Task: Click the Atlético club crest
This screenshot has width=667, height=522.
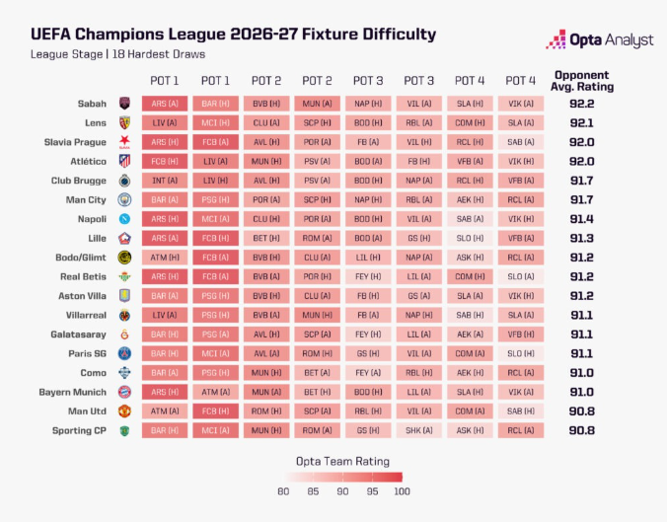Action: tap(124, 161)
